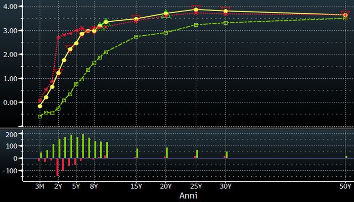Image resolution: width=354 pixels, height=202 pixels.
Task: Click the -100 label on the lower chart axis
Action: coord(10,171)
